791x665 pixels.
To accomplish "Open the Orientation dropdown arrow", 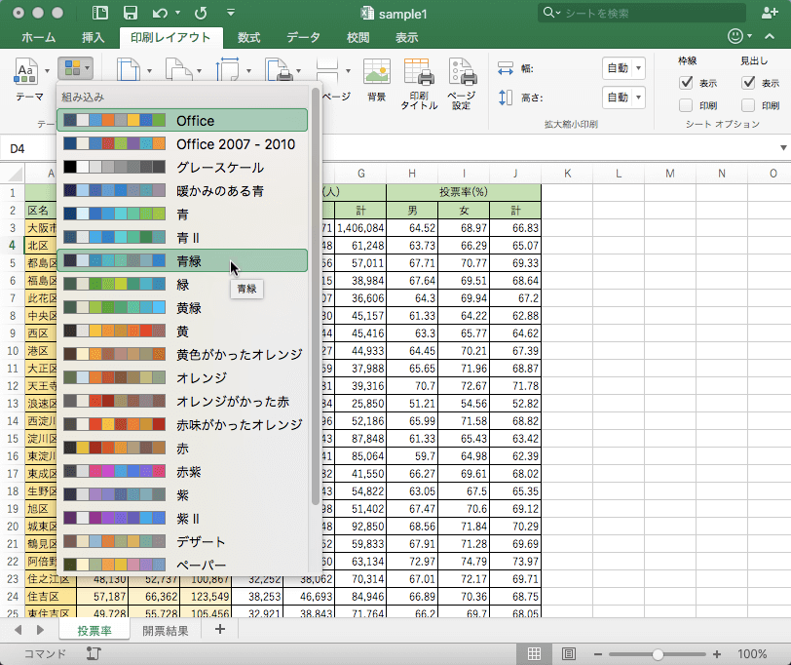I will 199,70.
